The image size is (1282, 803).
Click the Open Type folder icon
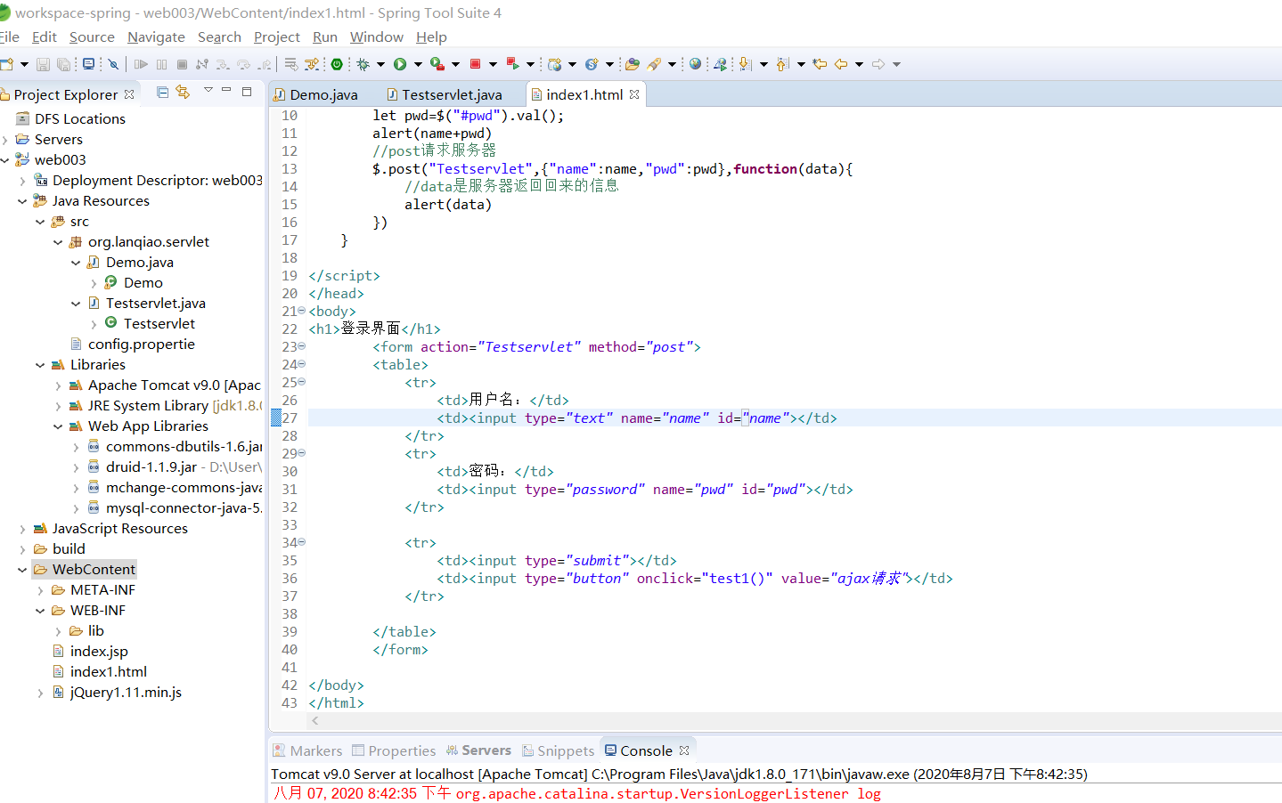(633, 64)
